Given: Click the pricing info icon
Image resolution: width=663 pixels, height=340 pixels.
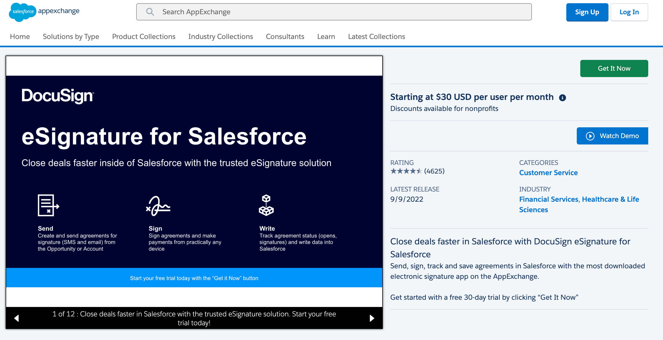Looking at the screenshot, I should coord(562,98).
